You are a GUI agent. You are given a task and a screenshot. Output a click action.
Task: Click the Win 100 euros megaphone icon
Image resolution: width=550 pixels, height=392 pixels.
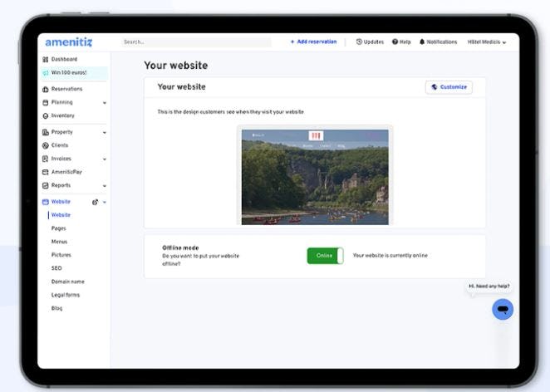click(45, 73)
